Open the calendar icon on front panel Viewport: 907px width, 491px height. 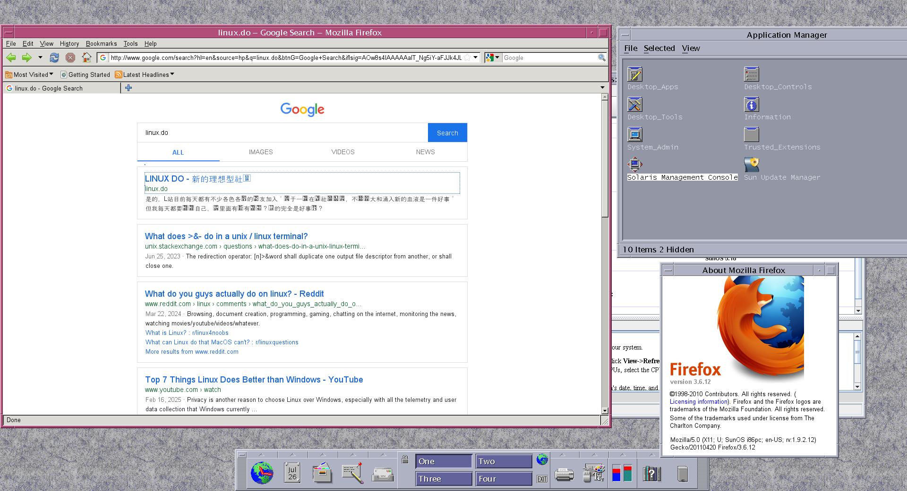[x=292, y=473]
